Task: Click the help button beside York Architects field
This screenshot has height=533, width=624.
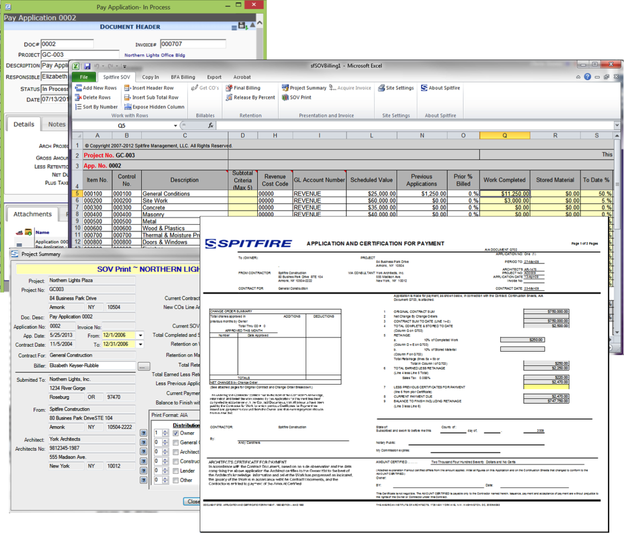Action: point(143,442)
